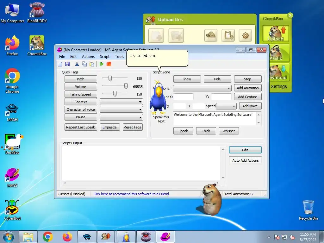Open My Computer desktop icon
Viewport: 324px width, 243px height.
point(12,12)
